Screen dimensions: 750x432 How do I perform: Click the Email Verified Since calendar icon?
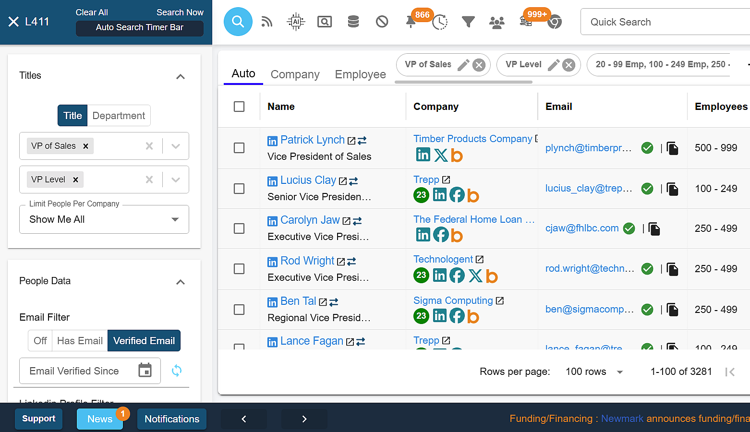coord(145,371)
